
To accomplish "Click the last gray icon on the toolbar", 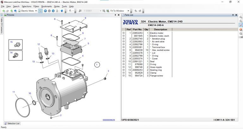I will click(140, 11).
